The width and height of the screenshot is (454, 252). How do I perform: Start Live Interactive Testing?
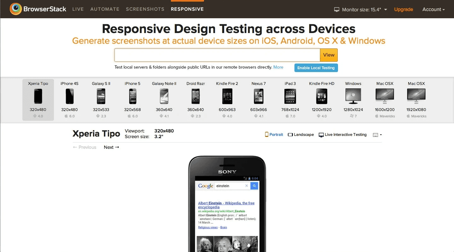343,135
